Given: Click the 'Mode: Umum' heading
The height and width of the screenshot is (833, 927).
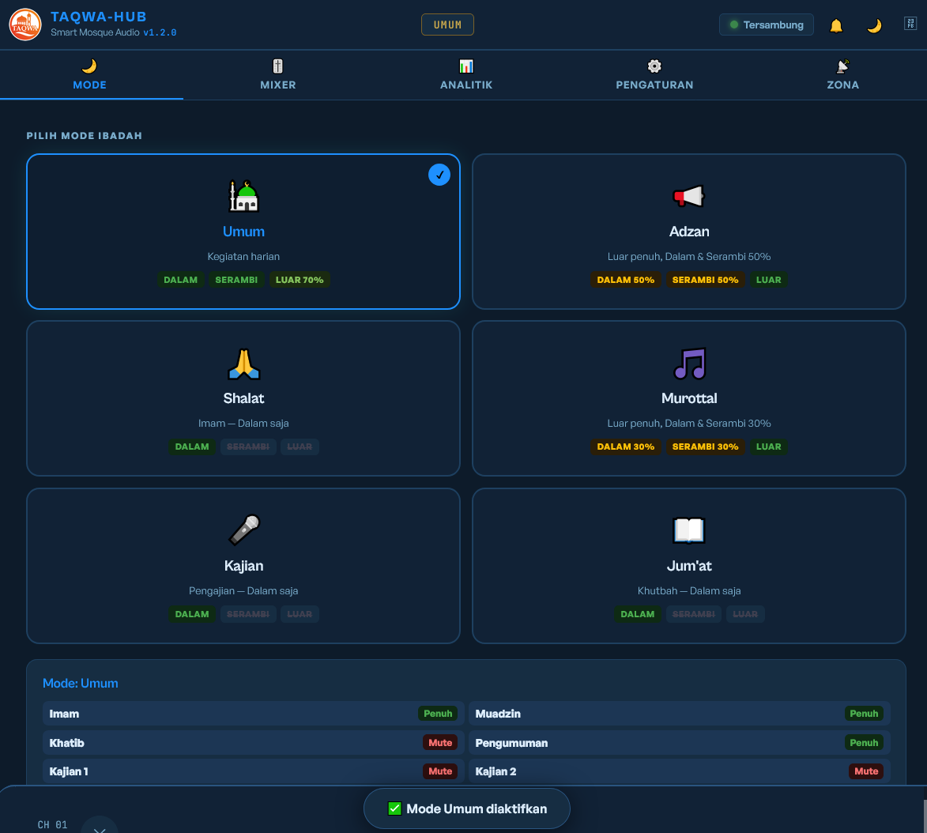Looking at the screenshot, I should tap(81, 684).
